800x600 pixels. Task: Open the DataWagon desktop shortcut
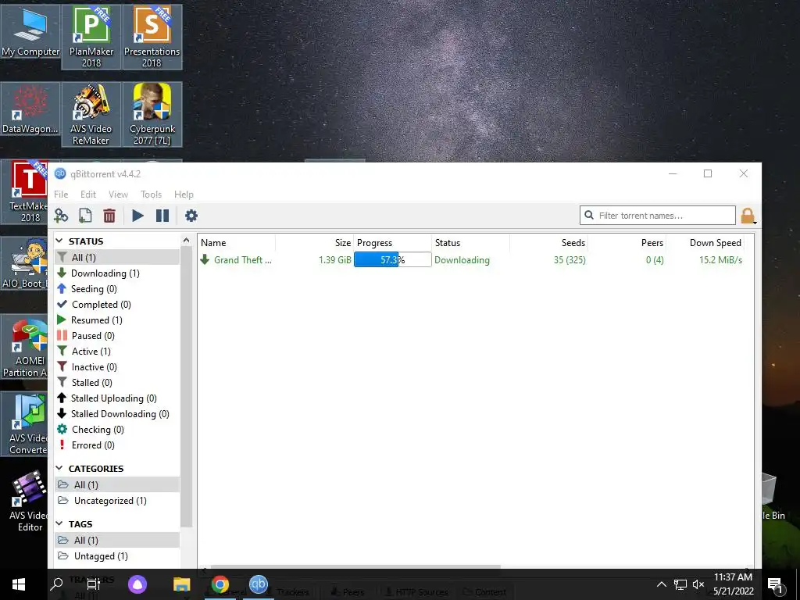point(30,109)
